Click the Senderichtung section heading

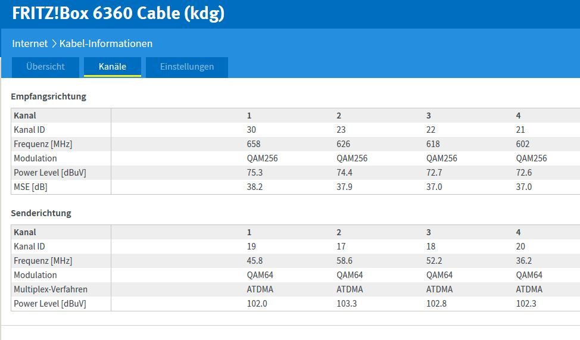click(x=40, y=213)
